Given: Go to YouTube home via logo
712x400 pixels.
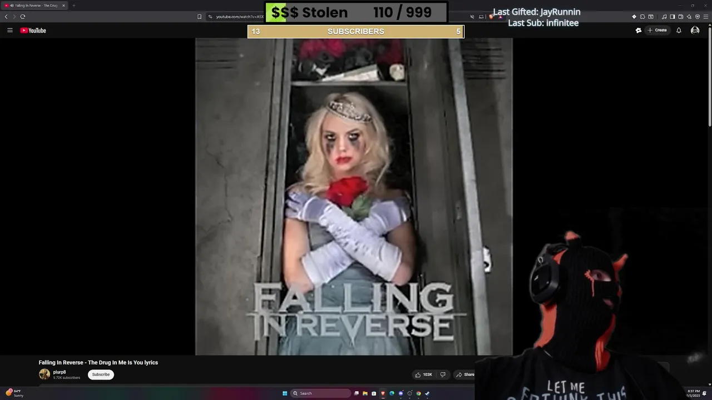Looking at the screenshot, I should (33, 31).
